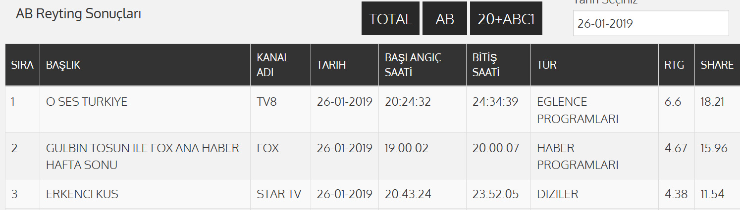Click the ERKENCI KUS program title
The height and width of the screenshot is (210, 740).
click(82, 194)
